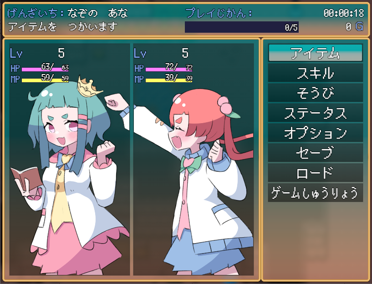Choose ステータス from the menu
372x284 pixels.
[x=315, y=113]
